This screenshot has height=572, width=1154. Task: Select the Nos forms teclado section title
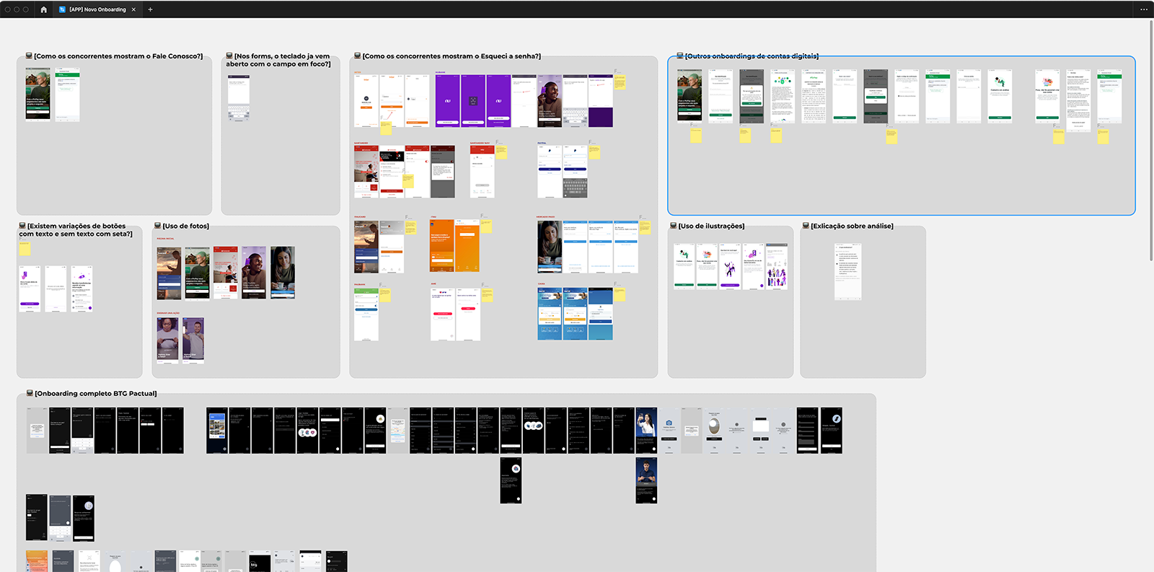[x=278, y=60]
